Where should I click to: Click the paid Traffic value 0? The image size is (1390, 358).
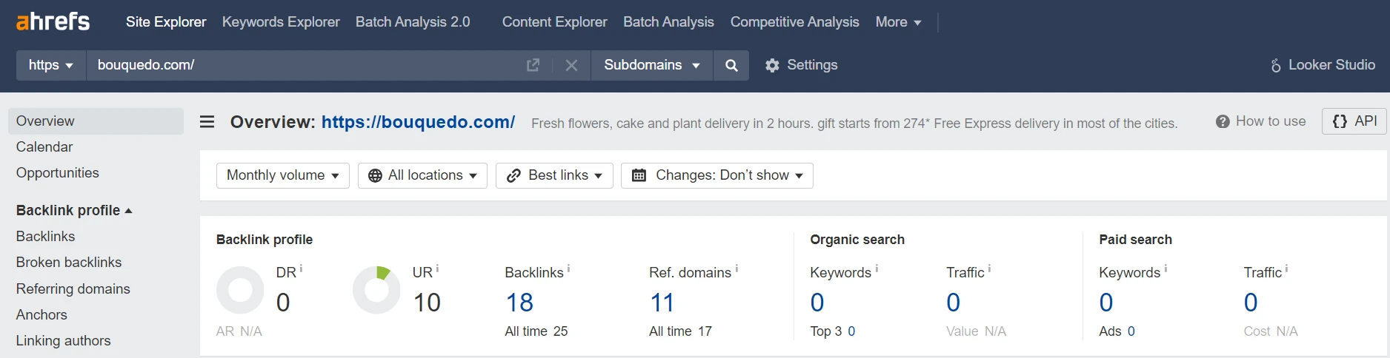point(1251,303)
